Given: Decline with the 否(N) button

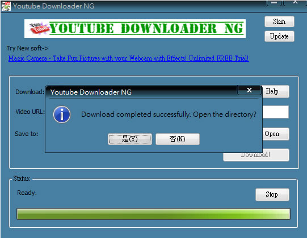Looking at the screenshot, I should (x=178, y=139).
